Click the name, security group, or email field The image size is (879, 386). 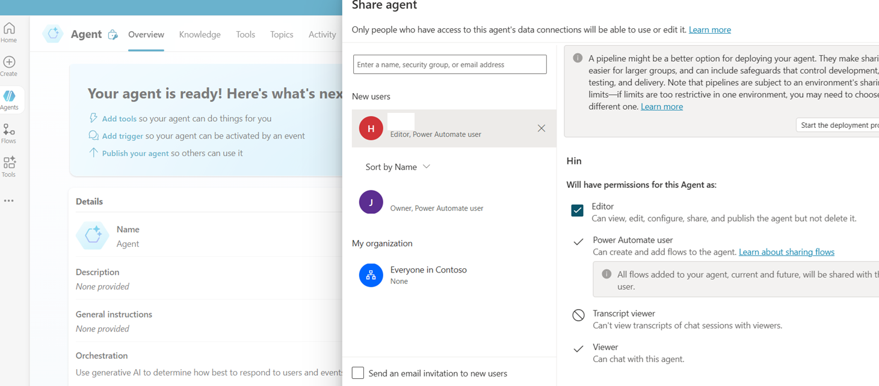pyautogui.click(x=450, y=64)
